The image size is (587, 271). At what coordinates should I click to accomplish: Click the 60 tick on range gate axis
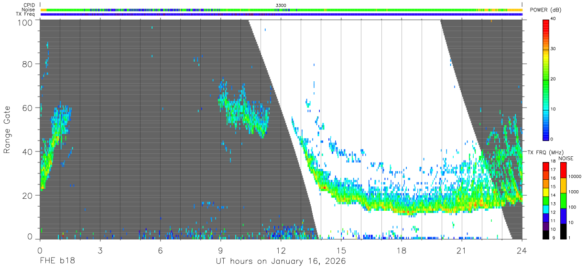pyautogui.click(x=28, y=108)
